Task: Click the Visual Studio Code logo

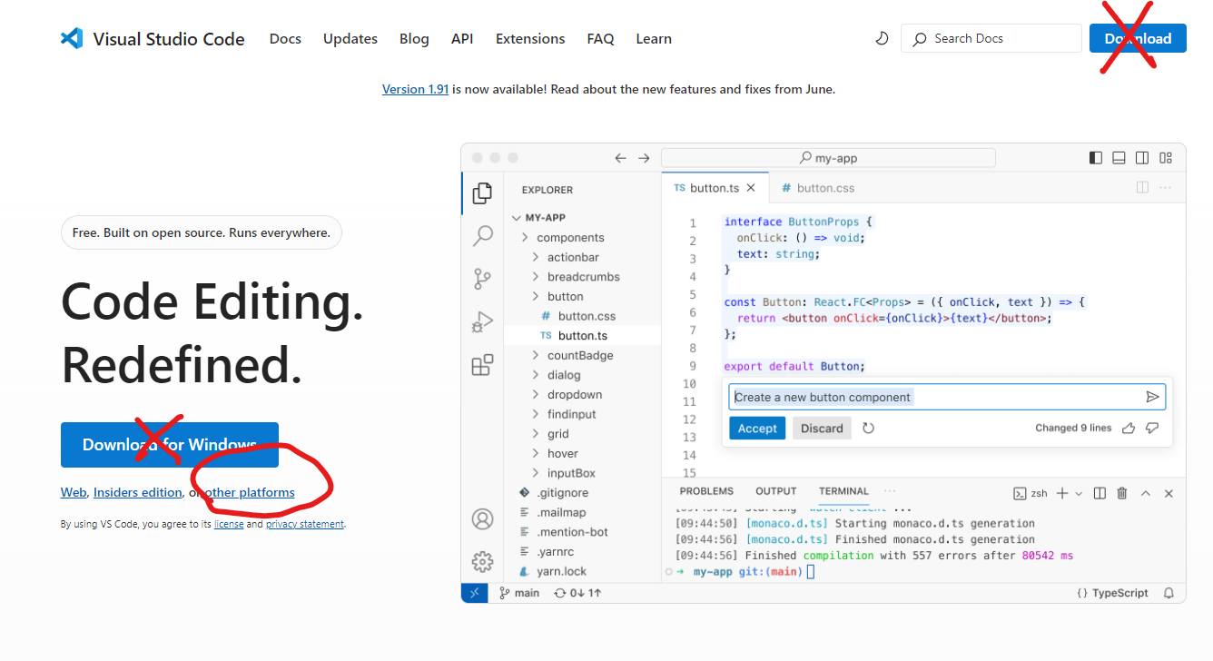Action: pyautogui.click(x=72, y=38)
